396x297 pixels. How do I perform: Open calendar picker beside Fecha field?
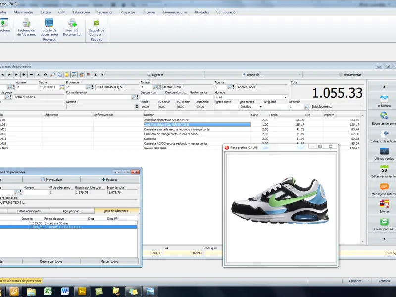pos(62,87)
